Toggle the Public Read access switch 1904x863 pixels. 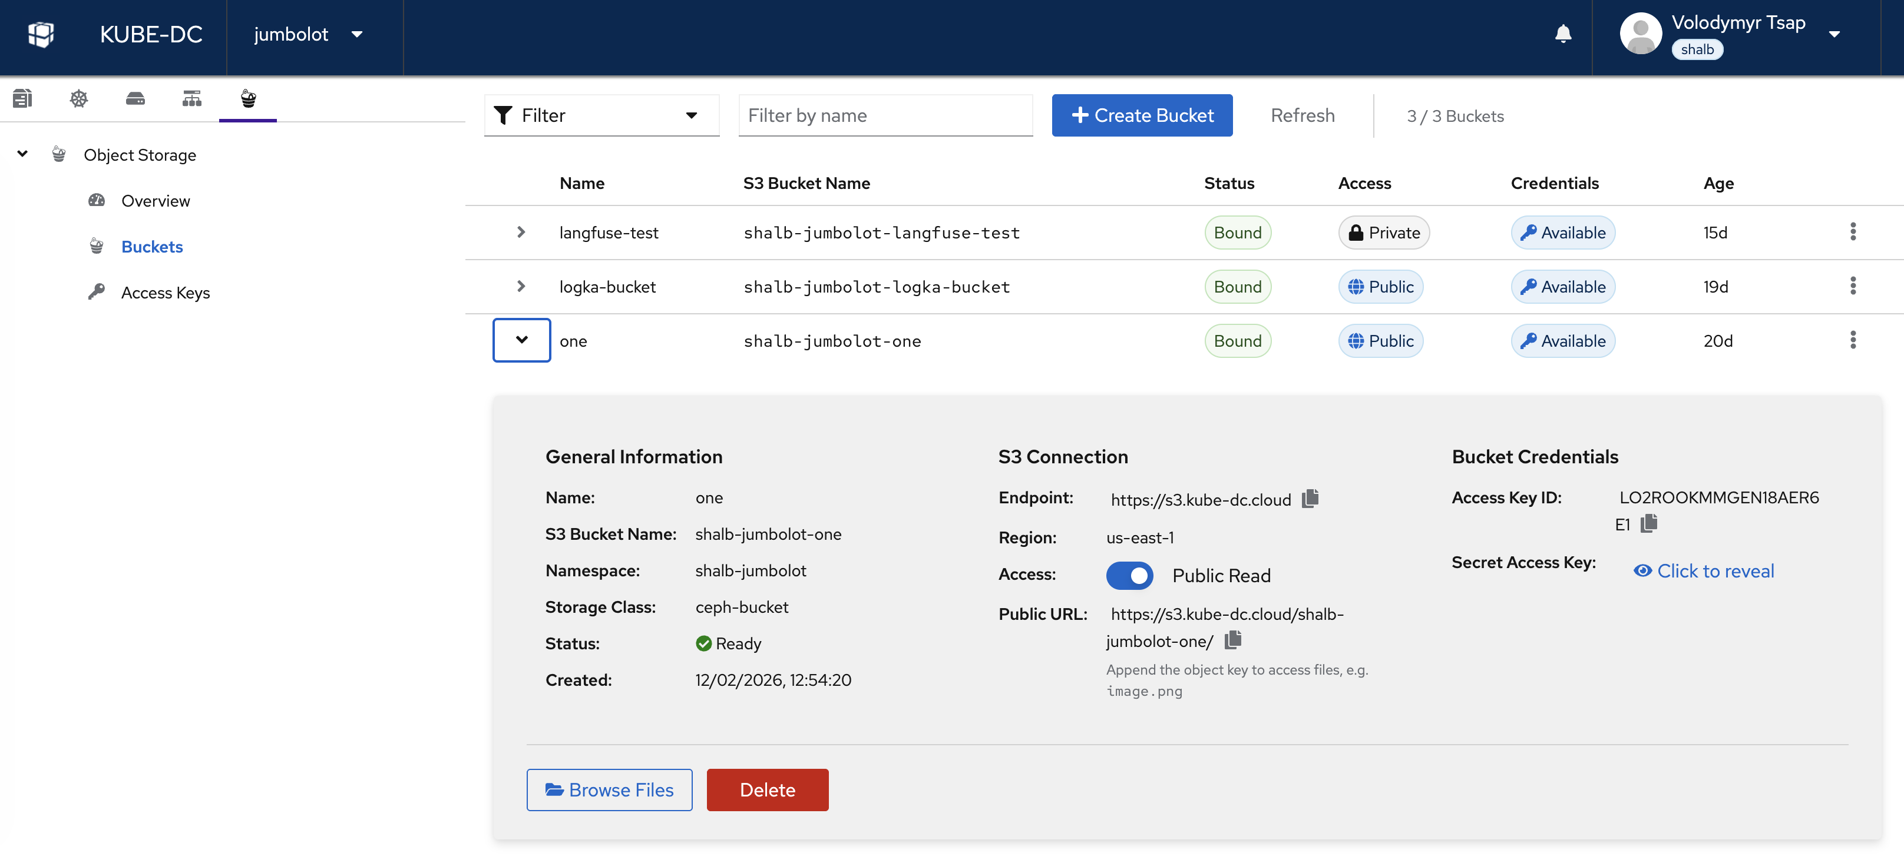coord(1129,576)
